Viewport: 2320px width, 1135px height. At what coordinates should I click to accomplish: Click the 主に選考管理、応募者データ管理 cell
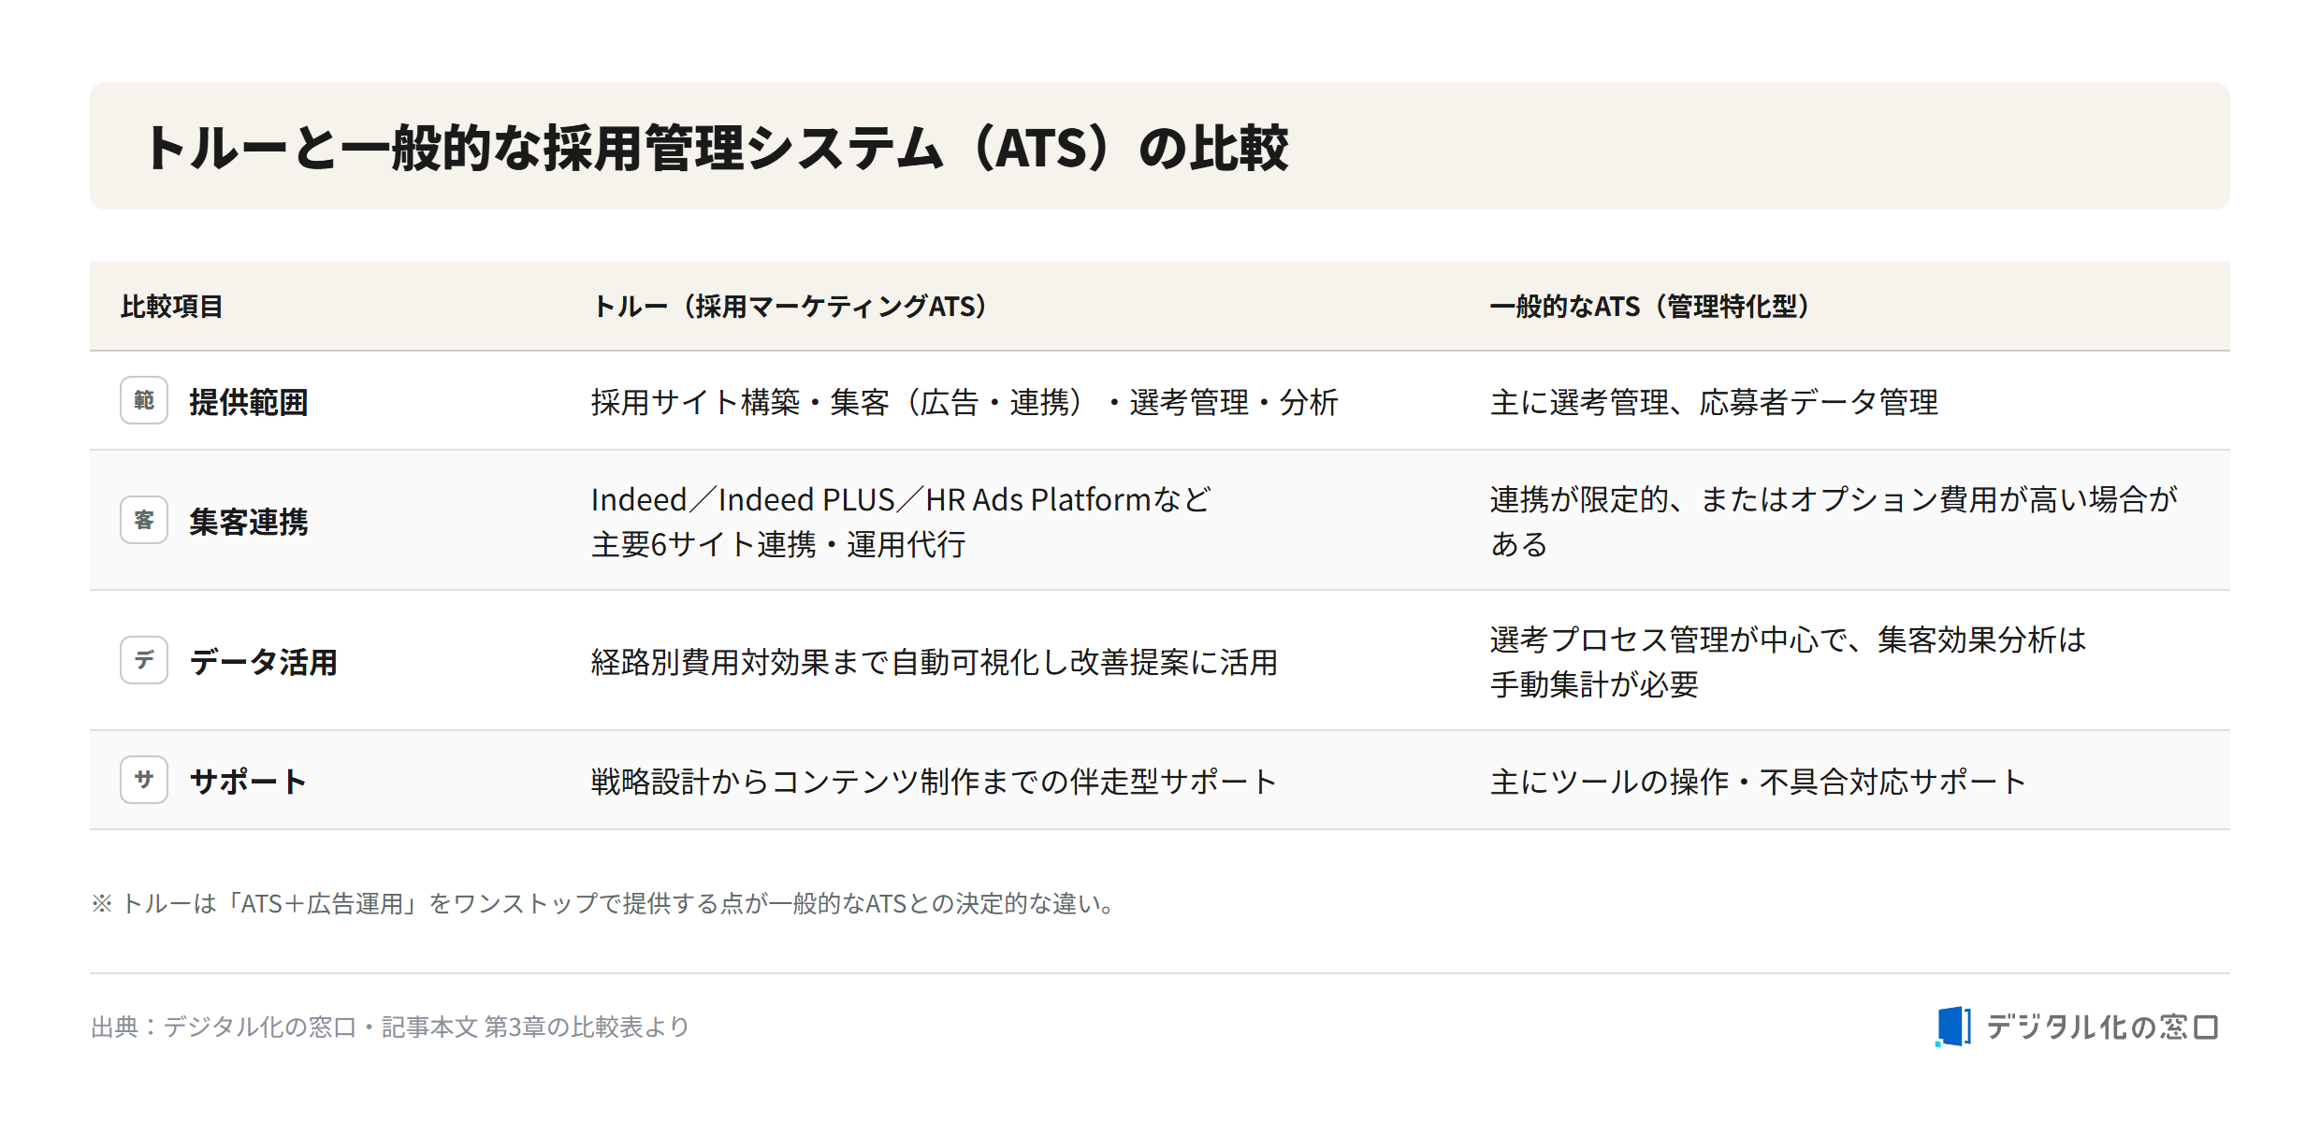tap(1714, 402)
